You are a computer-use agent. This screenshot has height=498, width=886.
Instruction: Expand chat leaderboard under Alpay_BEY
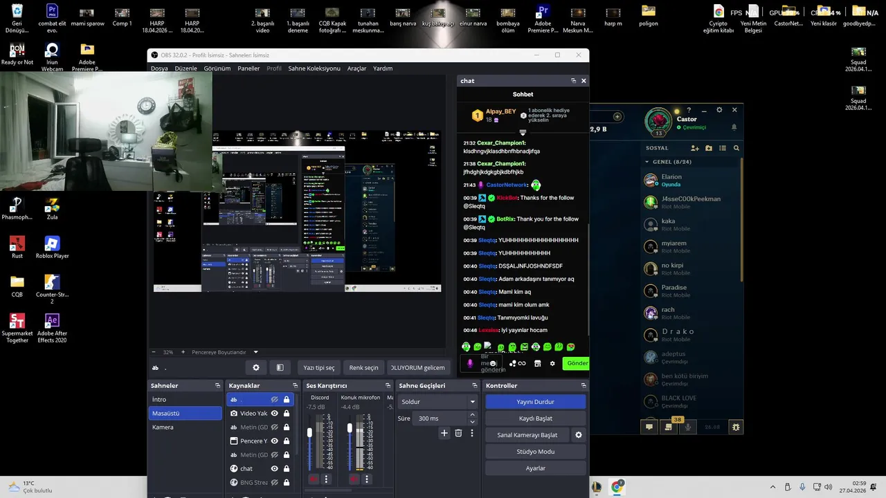pos(523,132)
